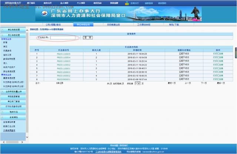Expand the 业务申报批量上传 sidebar section
Screen dimensions: 237x154
tap(14, 91)
